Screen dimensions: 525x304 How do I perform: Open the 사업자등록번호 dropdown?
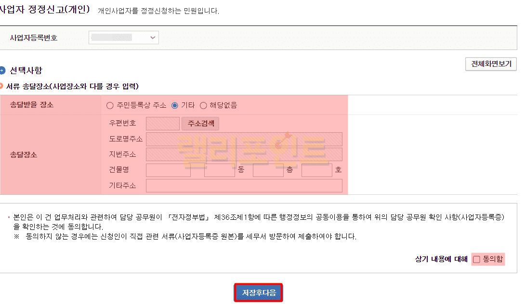124,38
